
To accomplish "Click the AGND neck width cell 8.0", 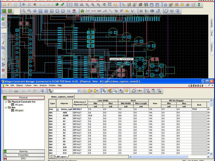I will (x=126, y=116).
